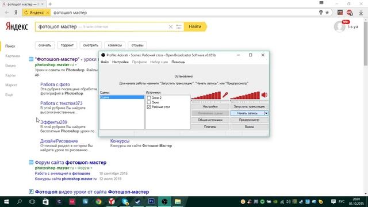This screenshot has height=207, width=368.
Task: Click 'Запустить трансляцию' in OBS
Action: pyautogui.click(x=249, y=106)
